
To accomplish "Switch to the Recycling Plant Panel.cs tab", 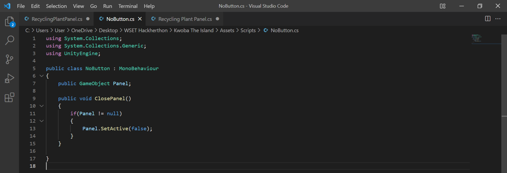I will coord(185,19).
